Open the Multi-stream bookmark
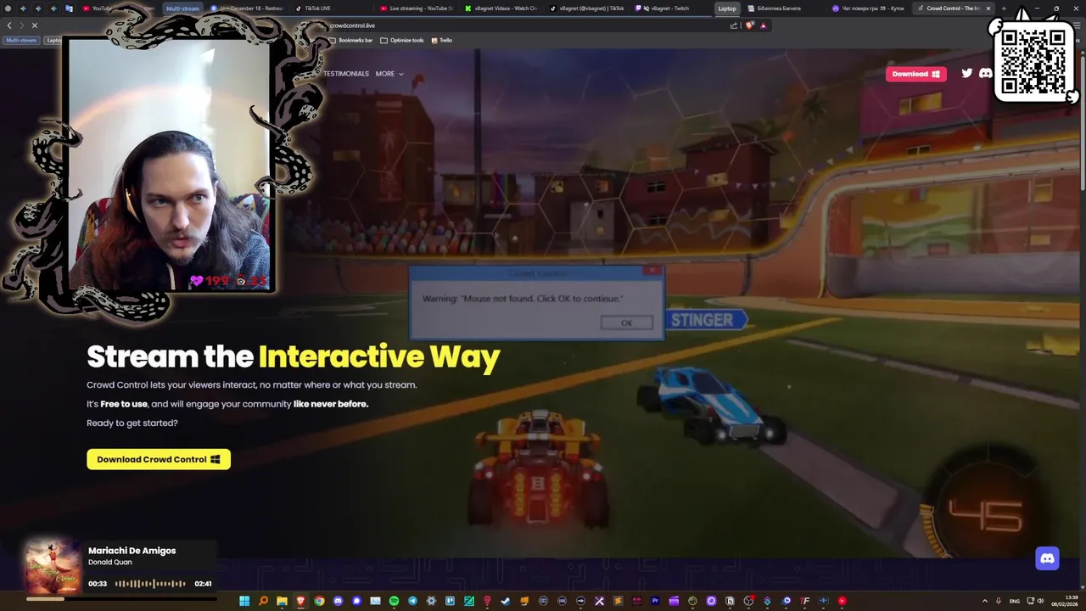The height and width of the screenshot is (611, 1086). (21, 40)
